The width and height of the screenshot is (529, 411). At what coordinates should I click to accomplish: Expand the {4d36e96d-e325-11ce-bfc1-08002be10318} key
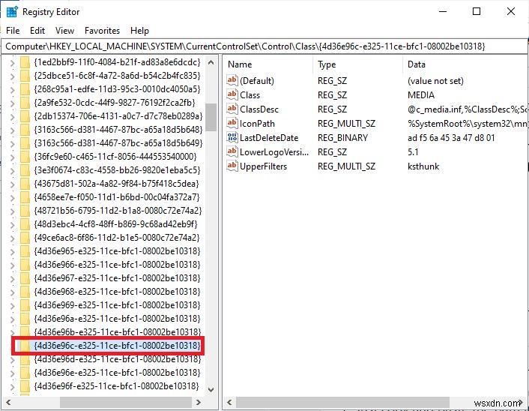[13, 360]
